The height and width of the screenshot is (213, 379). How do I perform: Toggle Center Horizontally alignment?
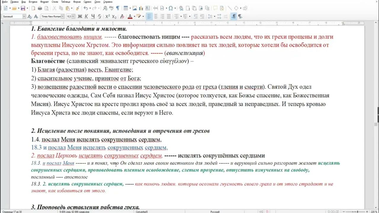[x=156, y=17]
